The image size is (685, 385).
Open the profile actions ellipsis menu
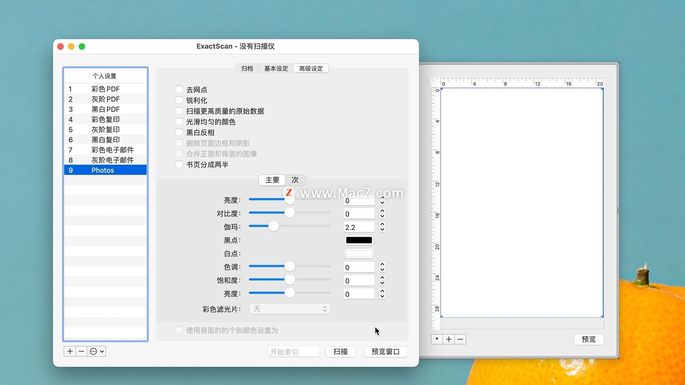click(96, 351)
